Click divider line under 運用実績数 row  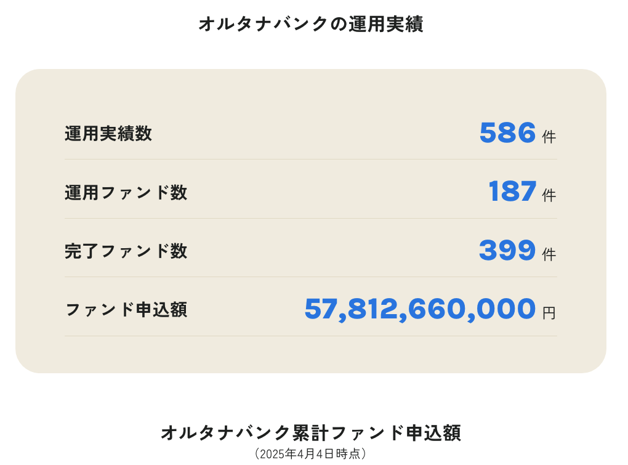coord(311,160)
